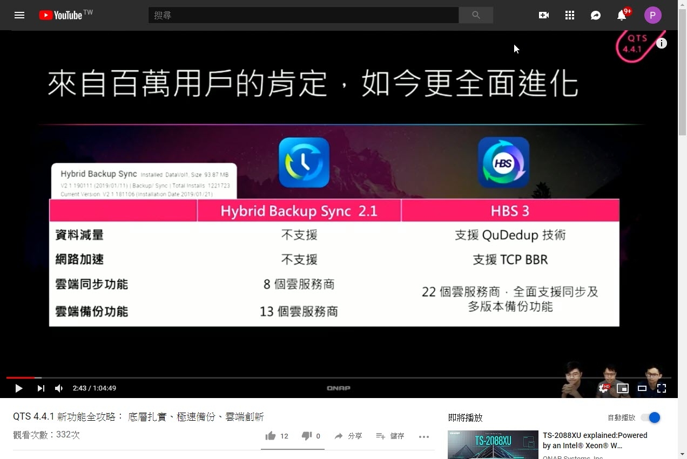Viewport: 687px width, 459px height.
Task: Click the 分享 share button
Action: pyautogui.click(x=348, y=436)
